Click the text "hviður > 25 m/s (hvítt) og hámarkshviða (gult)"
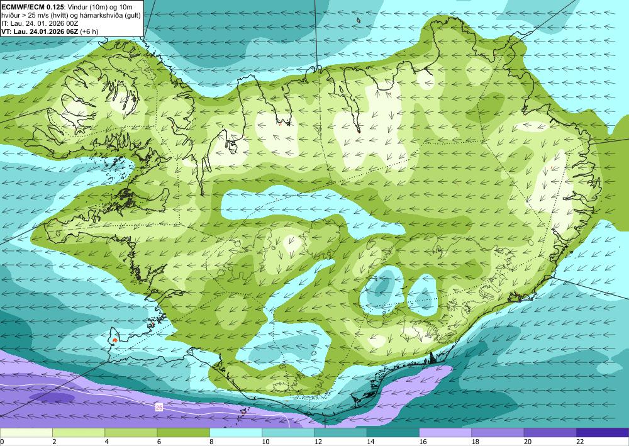This screenshot has height=446, width=629. point(71,15)
